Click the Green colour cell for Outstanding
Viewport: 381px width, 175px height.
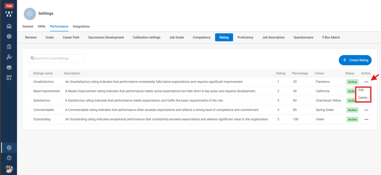(320, 119)
